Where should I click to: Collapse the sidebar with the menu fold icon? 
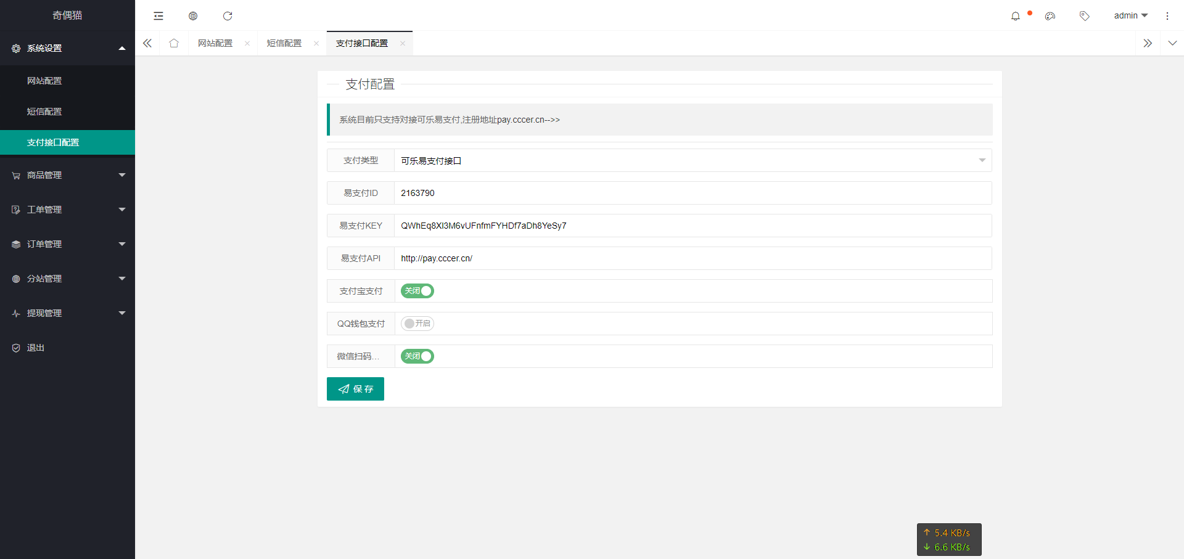[158, 16]
